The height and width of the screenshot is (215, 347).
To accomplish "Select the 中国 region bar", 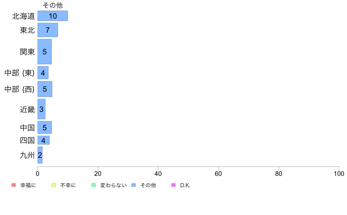I will pos(45,128).
